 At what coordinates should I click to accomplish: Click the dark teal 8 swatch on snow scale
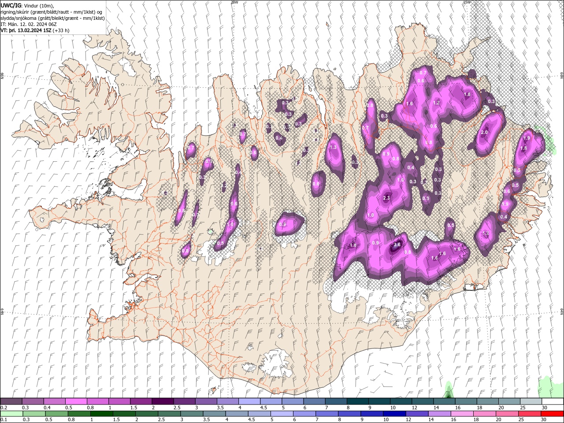[358, 401]
